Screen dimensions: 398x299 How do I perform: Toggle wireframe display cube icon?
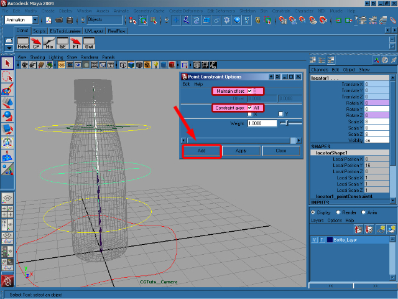click(x=123, y=65)
